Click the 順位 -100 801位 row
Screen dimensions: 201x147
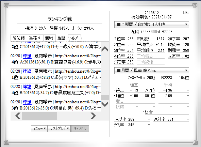click(135, 96)
